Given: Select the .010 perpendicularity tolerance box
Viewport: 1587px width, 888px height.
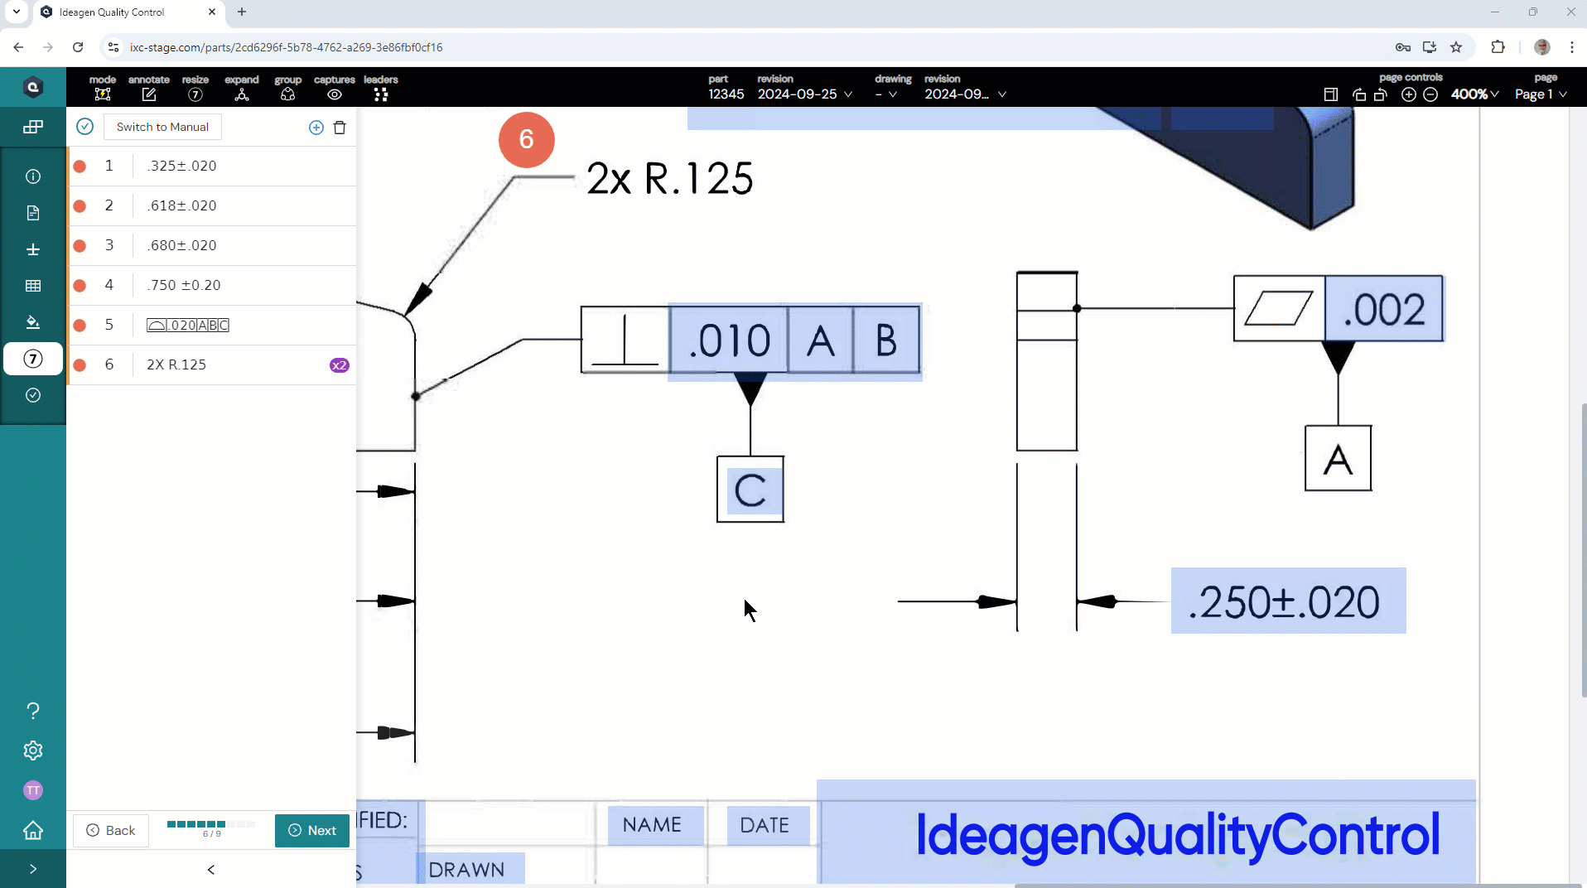Looking at the screenshot, I should pos(729,340).
